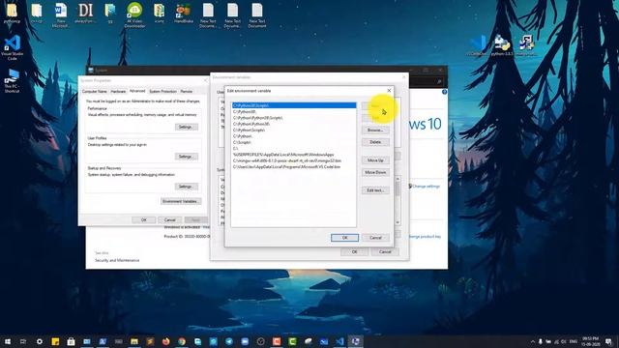The image size is (619, 348).
Task: Open Startup and Recovery Settings button
Action: click(x=186, y=187)
